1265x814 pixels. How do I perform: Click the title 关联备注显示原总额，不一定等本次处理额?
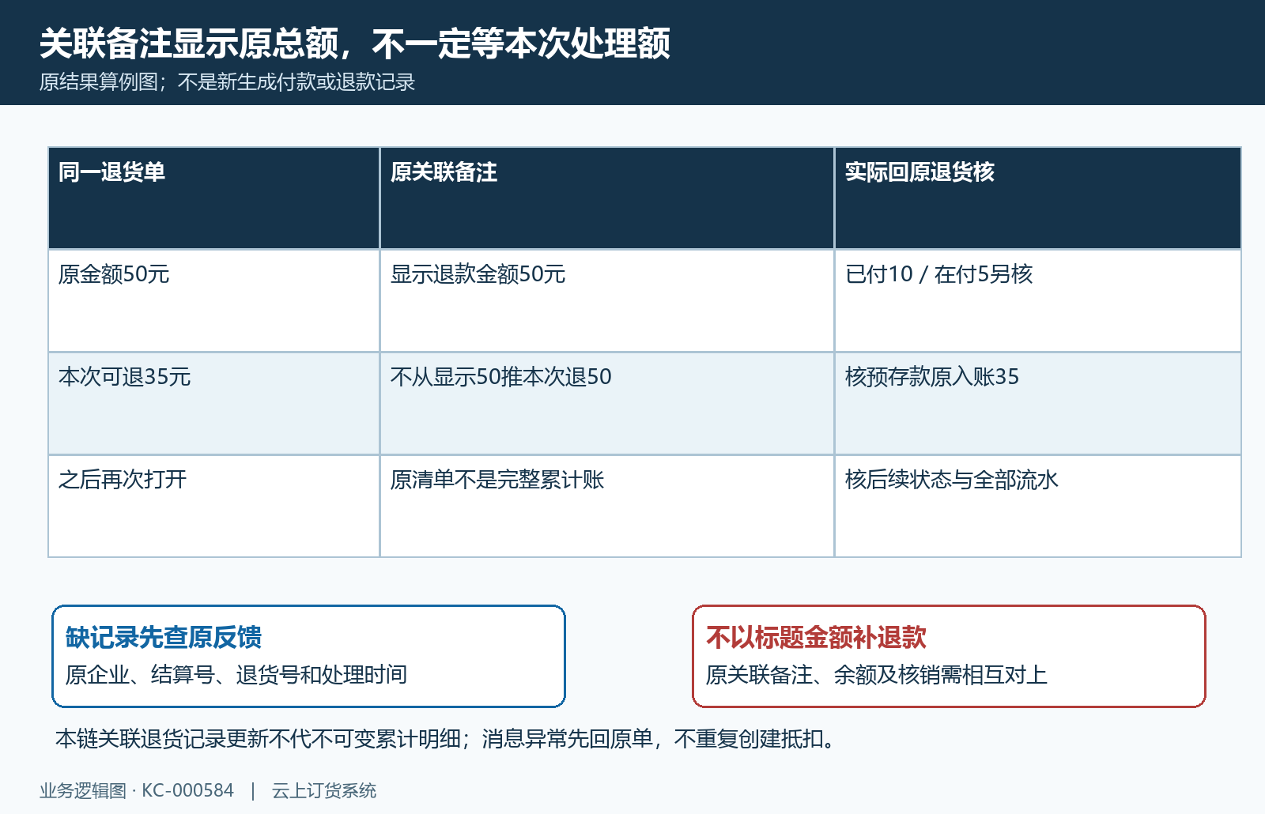click(x=355, y=43)
